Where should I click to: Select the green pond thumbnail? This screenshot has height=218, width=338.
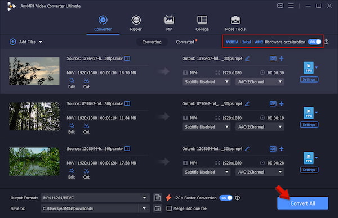34,161
